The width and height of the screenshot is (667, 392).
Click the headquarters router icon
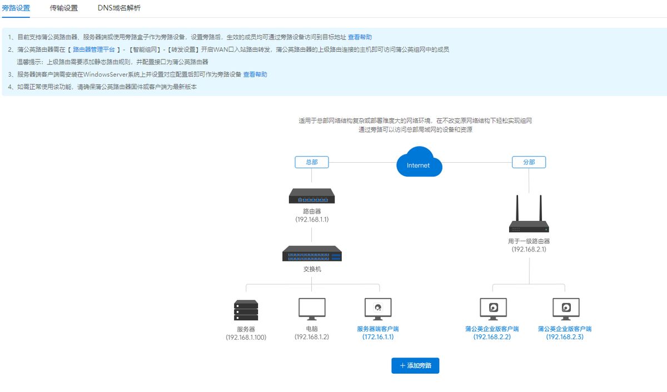point(312,197)
